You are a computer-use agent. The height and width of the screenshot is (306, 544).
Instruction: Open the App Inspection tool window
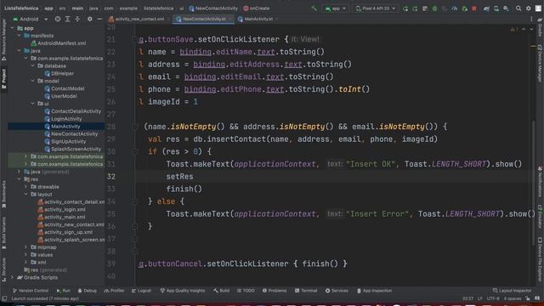374,291
